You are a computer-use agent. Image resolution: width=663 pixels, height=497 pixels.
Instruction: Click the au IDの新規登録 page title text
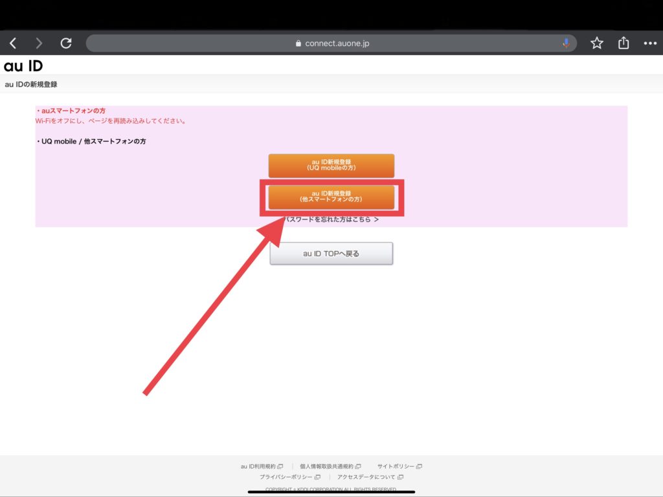31,85
